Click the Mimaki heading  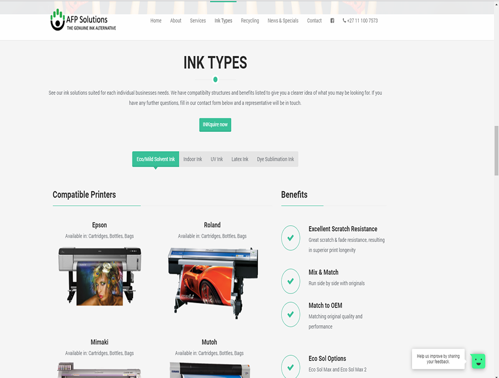coord(100,342)
